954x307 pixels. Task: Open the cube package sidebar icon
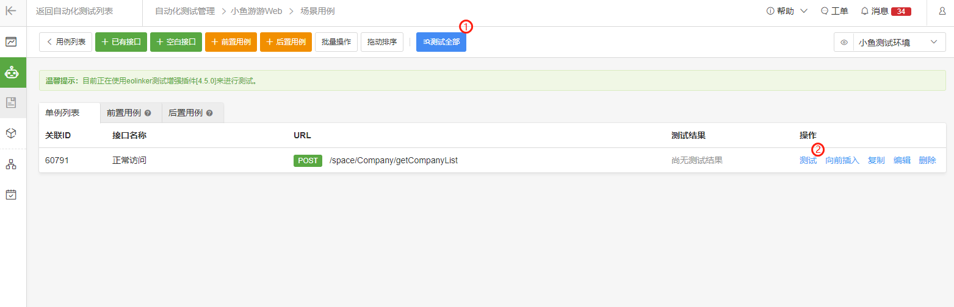coord(11,133)
